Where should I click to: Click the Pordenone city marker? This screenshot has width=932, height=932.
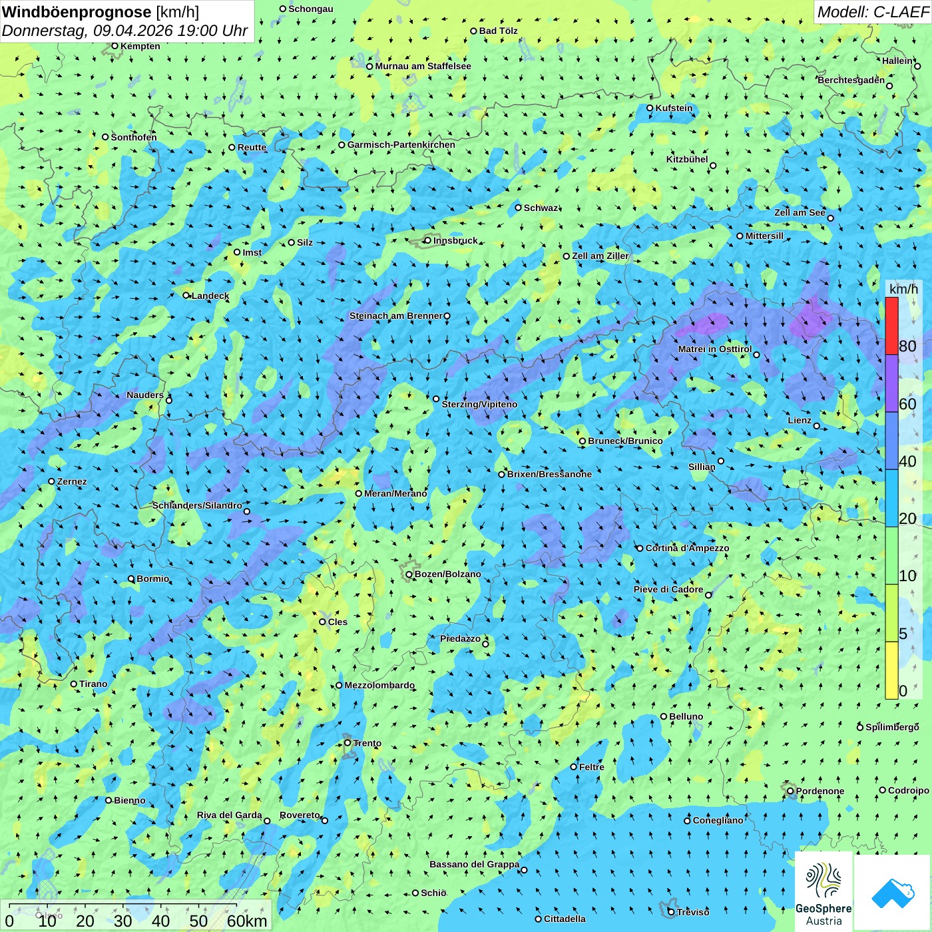click(x=790, y=791)
